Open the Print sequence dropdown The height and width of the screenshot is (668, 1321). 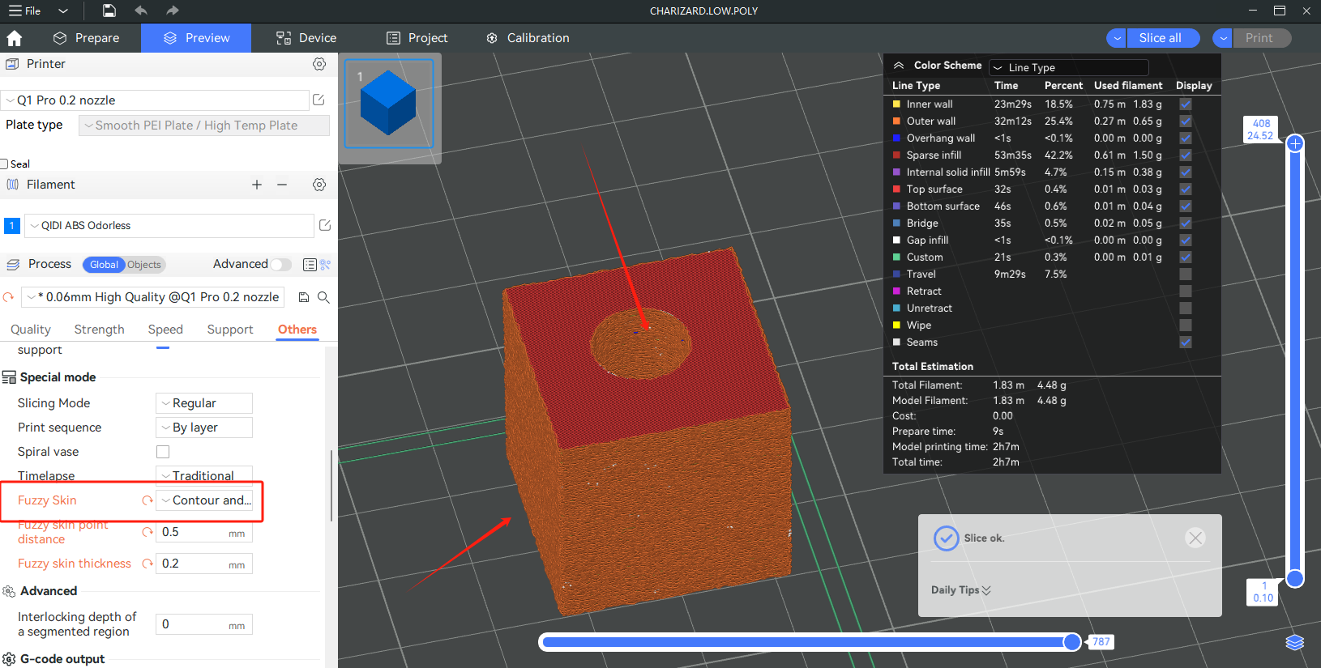click(204, 428)
